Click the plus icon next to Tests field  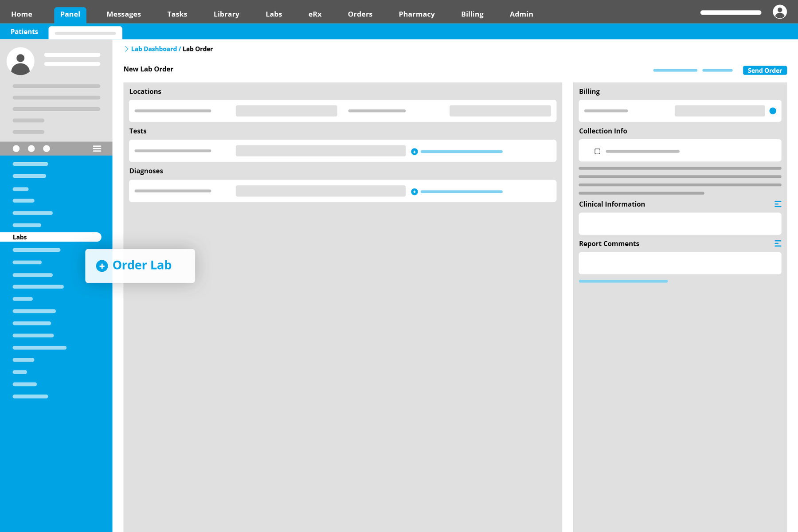[x=414, y=152]
